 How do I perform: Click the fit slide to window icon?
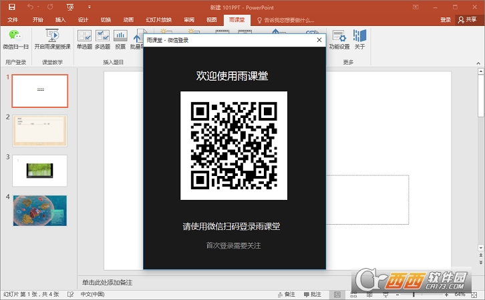474,295
